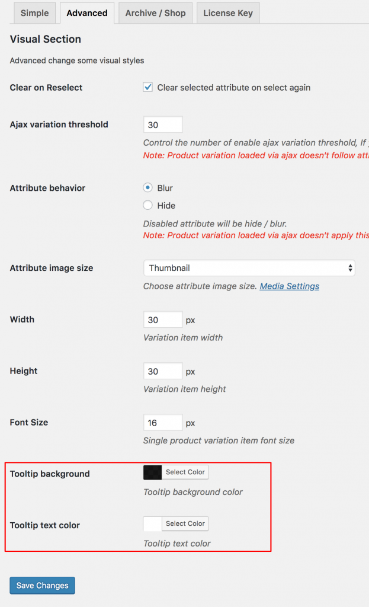Uncheck Clear selected attribute on select again
Viewport: 369px width, 607px height.
[147, 87]
